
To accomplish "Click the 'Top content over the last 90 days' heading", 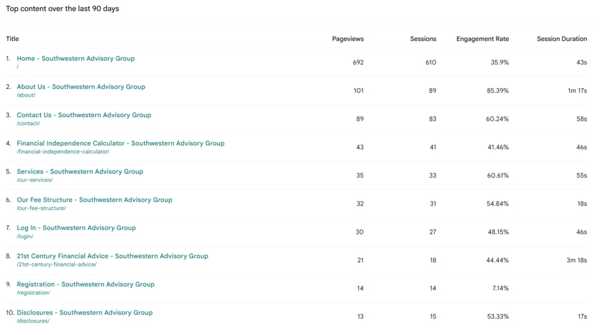I will pyautogui.click(x=62, y=9).
